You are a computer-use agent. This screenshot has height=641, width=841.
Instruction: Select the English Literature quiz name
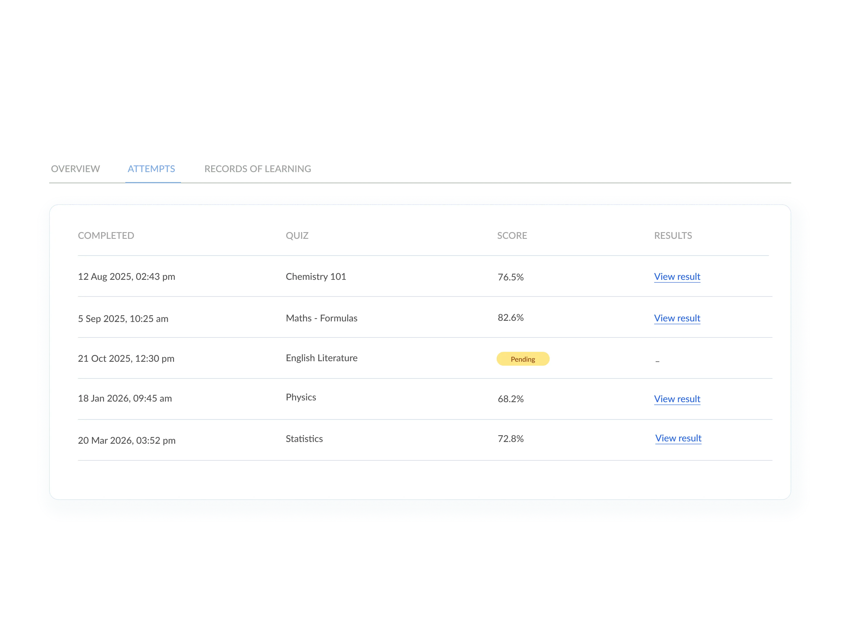[x=322, y=358]
